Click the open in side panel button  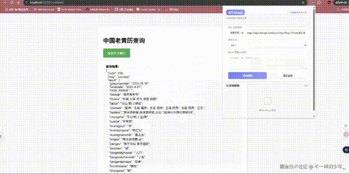pyautogui.click(x=298, y=13)
